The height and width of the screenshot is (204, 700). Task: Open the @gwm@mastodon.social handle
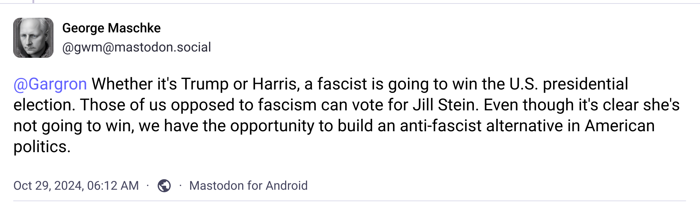136,47
